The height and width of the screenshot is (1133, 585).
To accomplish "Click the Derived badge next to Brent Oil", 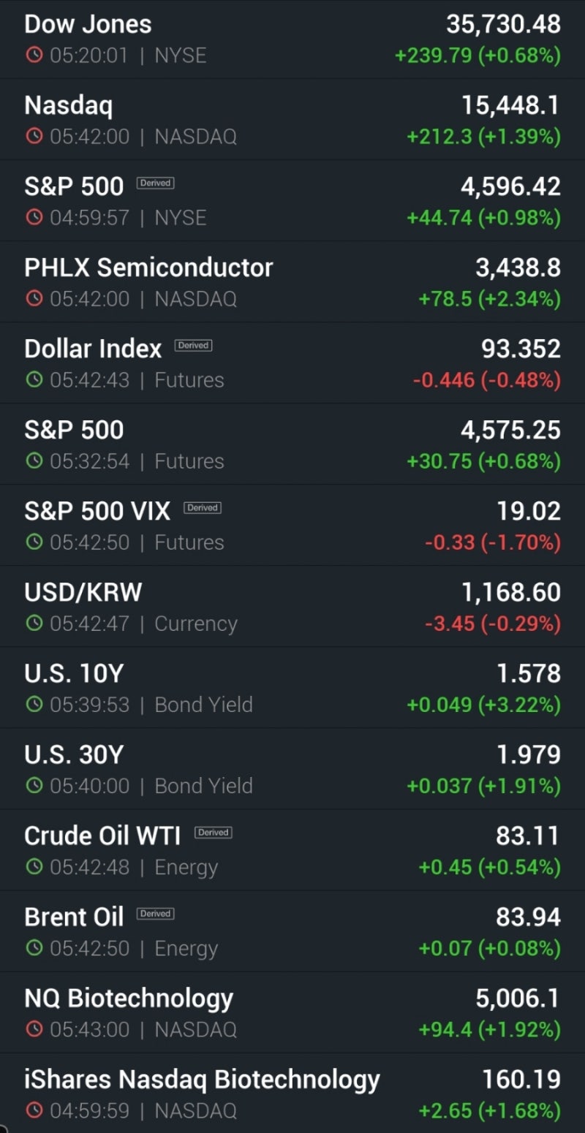I will (155, 914).
